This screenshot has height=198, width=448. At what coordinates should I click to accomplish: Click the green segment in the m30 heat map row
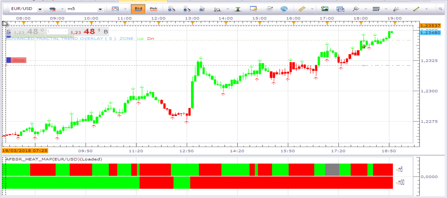coord(182,183)
